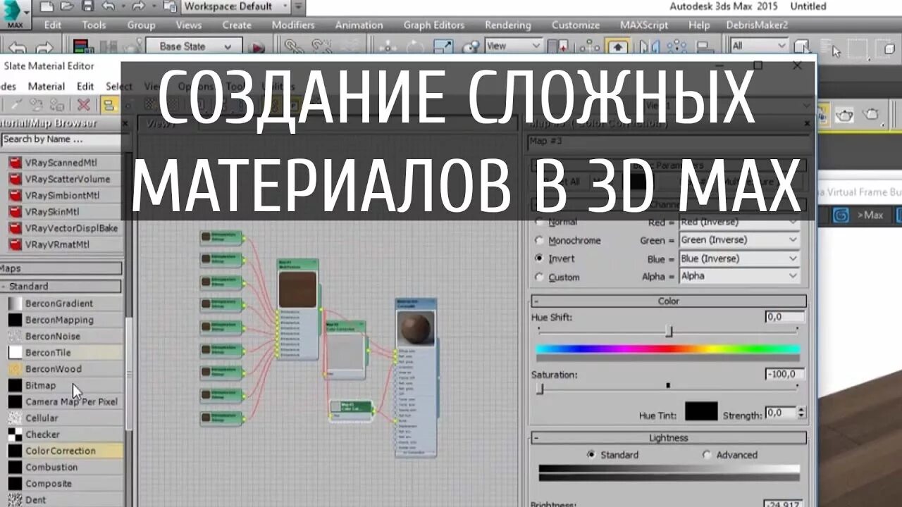Open the Green channel dropdown

739,240
